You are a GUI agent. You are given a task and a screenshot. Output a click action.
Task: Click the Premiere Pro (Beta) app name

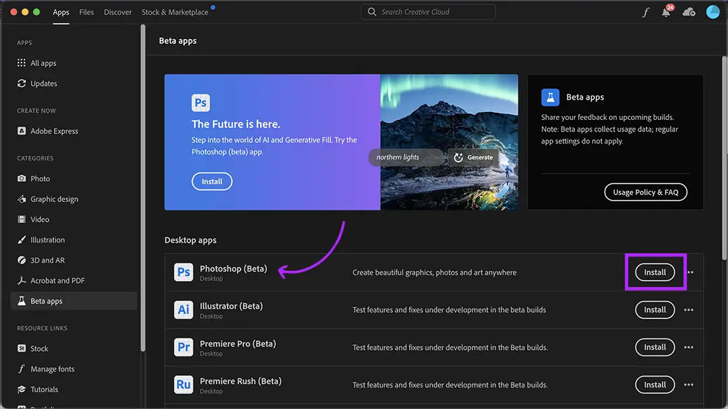pos(238,344)
